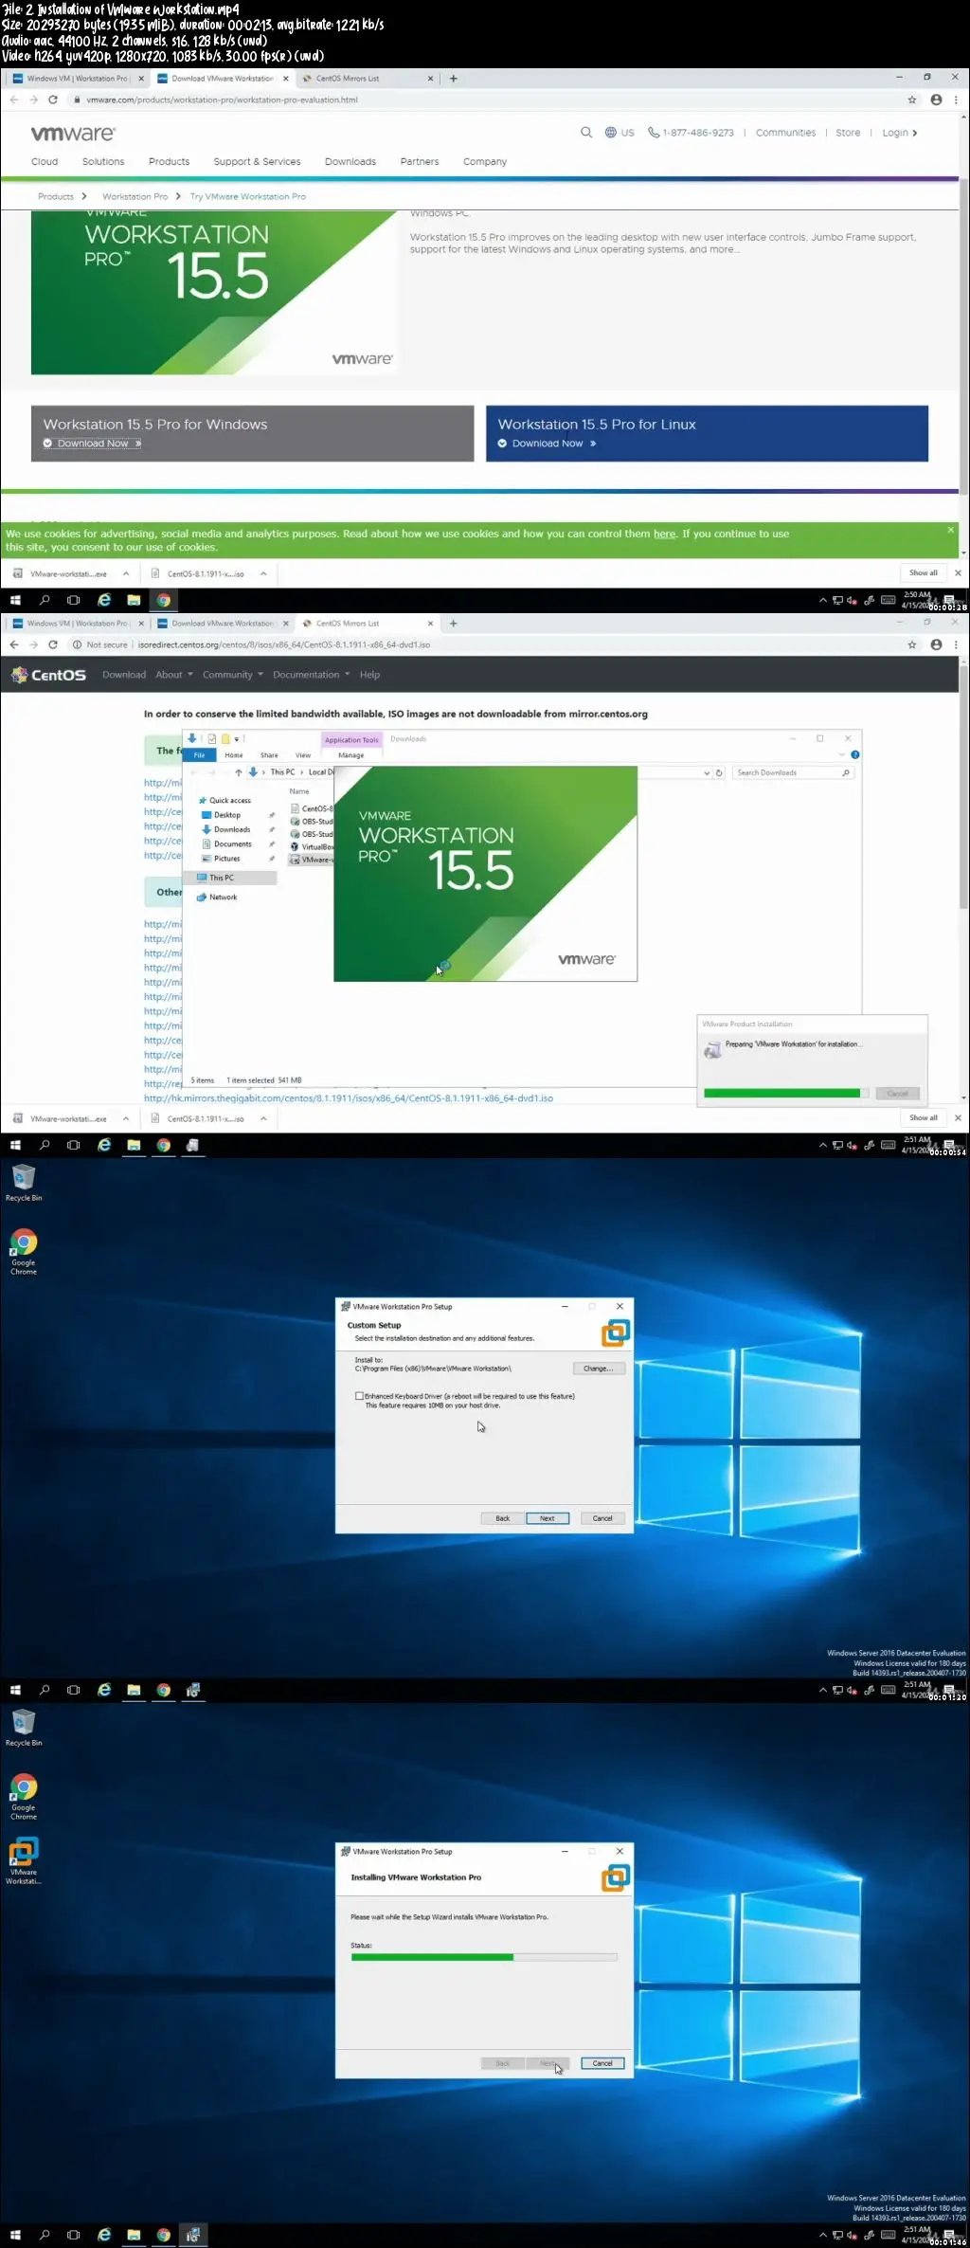Click the refresh icon in File Explorer address bar
The image size is (970, 2248).
point(719,772)
